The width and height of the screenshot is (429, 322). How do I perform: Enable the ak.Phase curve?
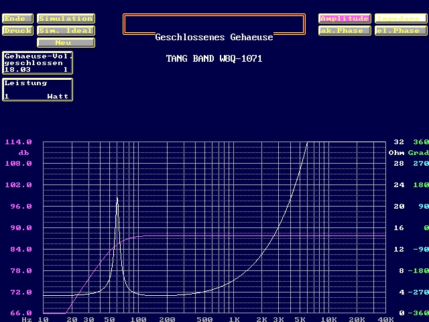click(x=344, y=31)
